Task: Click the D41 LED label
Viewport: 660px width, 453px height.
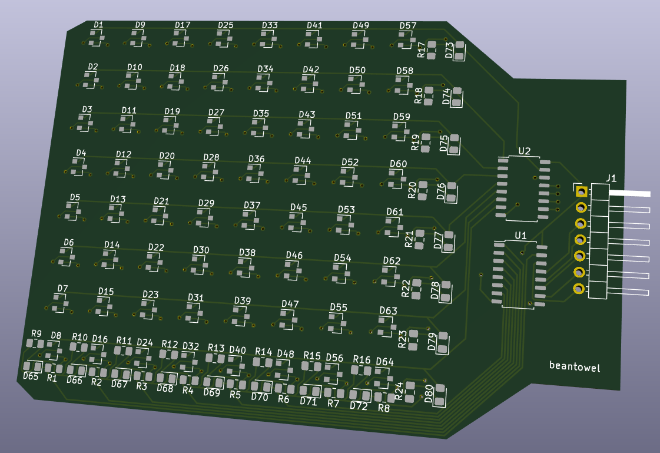Action: [314, 25]
